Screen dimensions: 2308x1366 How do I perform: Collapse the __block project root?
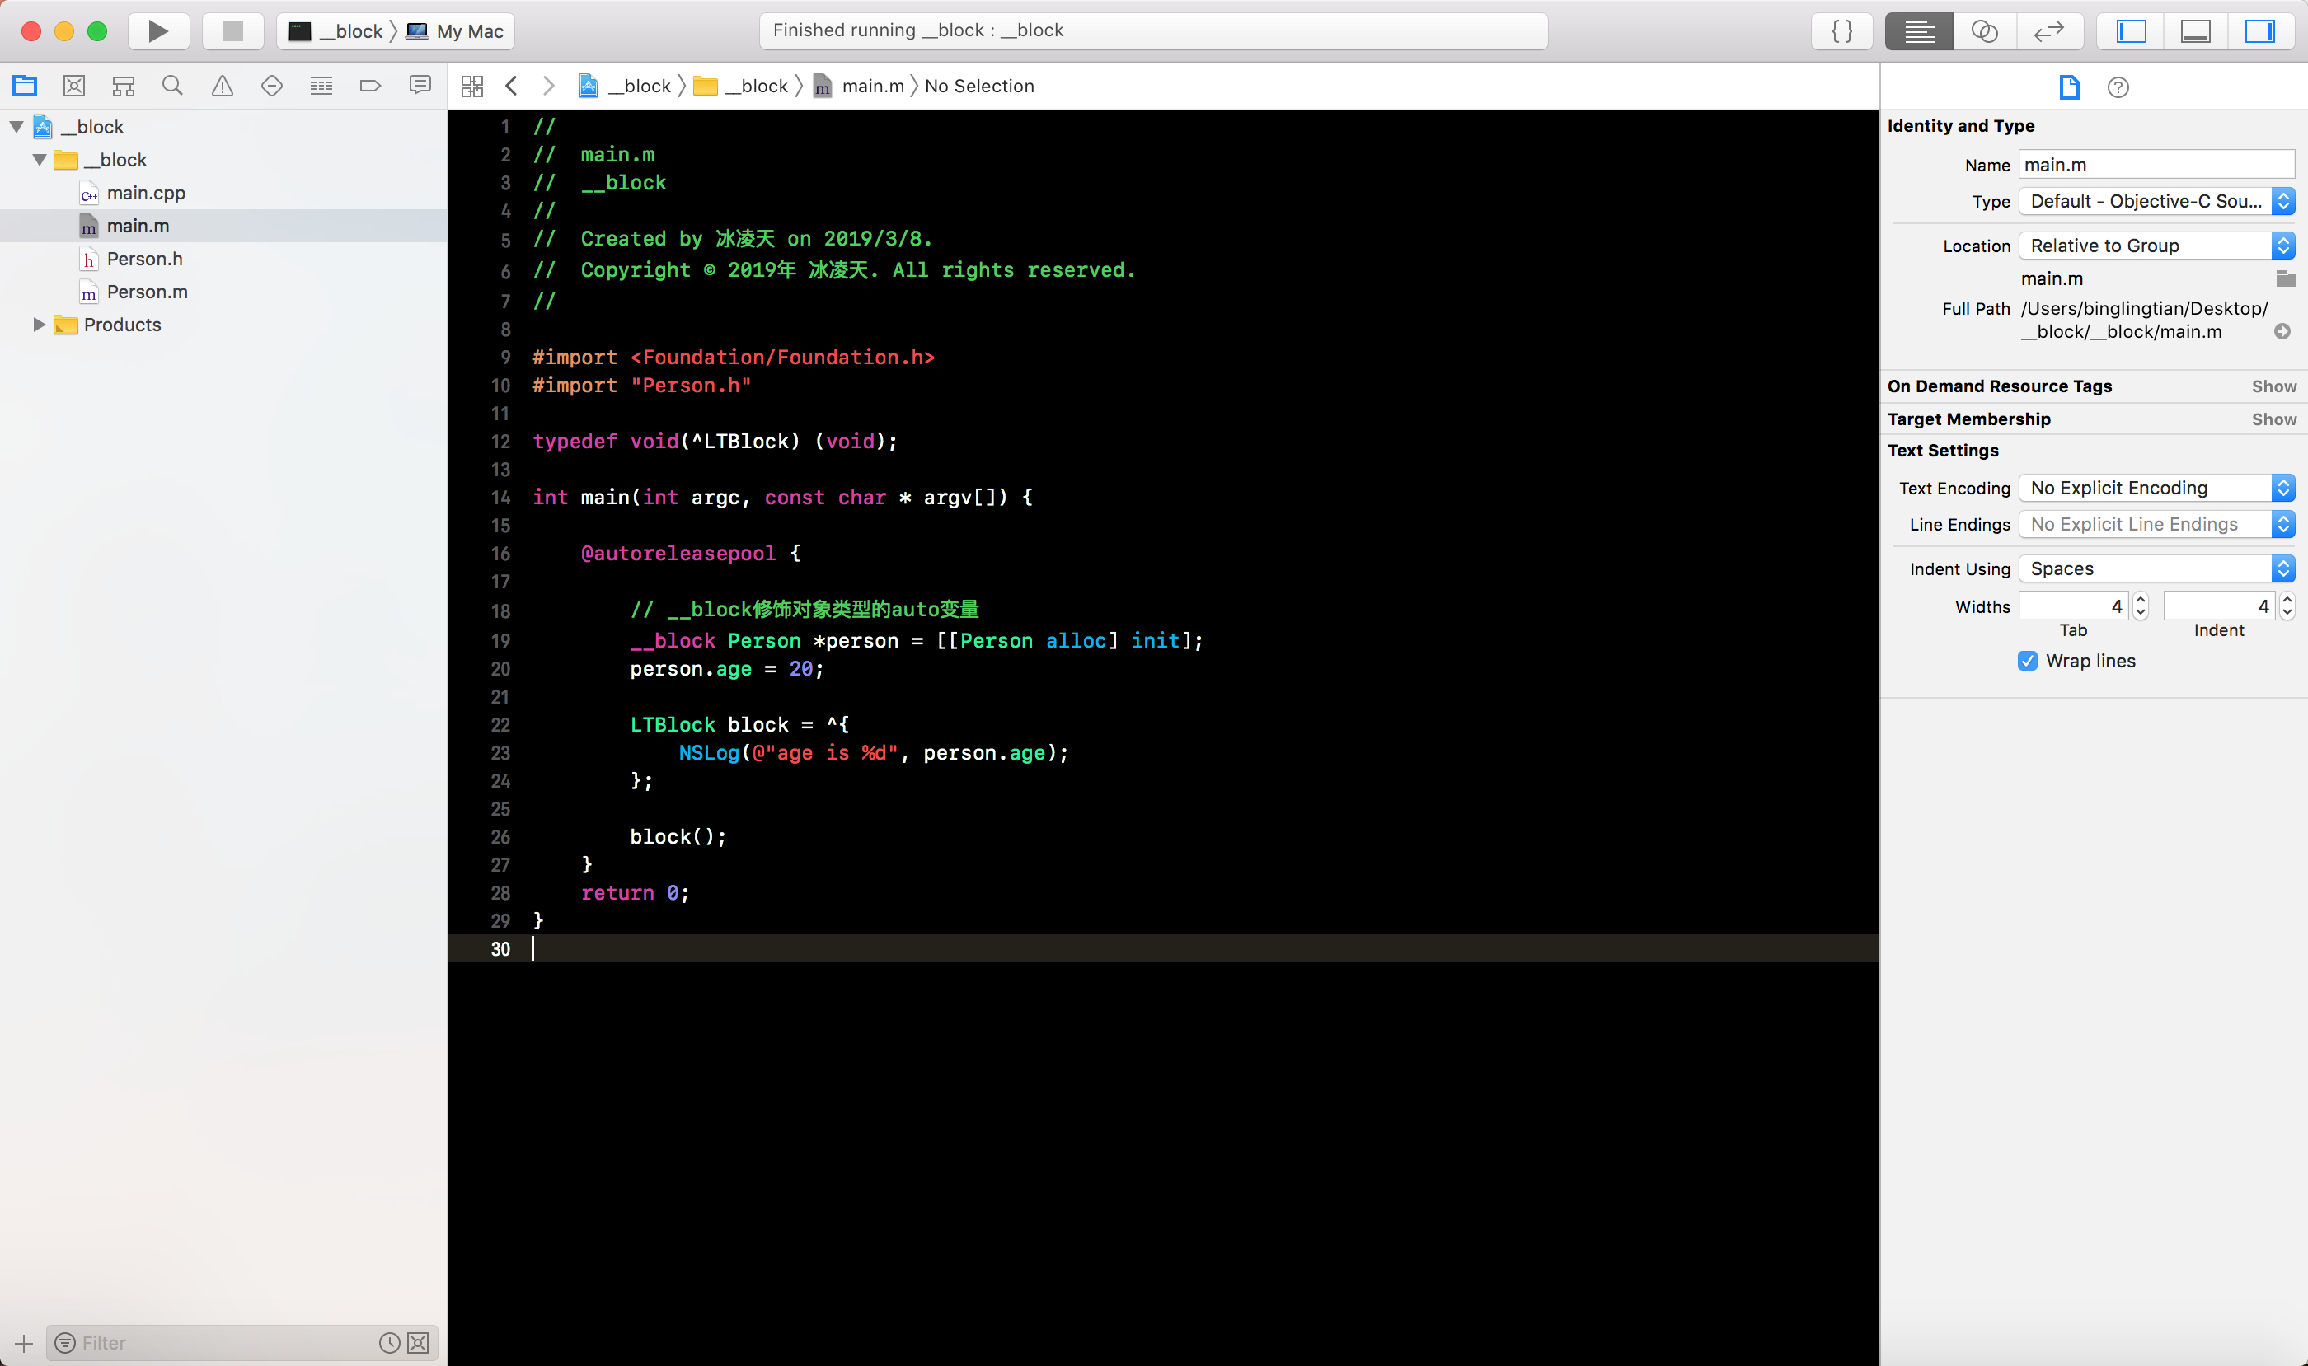(16, 127)
